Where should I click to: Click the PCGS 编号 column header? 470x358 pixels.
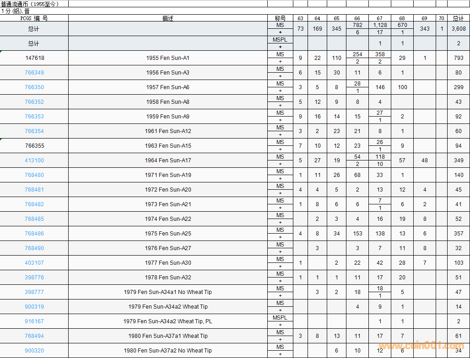(34, 18)
